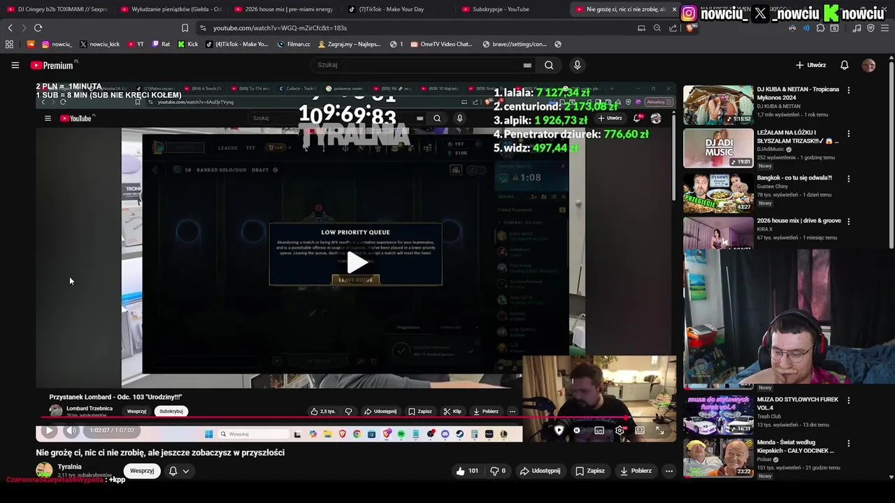This screenshot has height=503, width=895.
Task: Mute the video with speaker icon
Action: click(71, 430)
